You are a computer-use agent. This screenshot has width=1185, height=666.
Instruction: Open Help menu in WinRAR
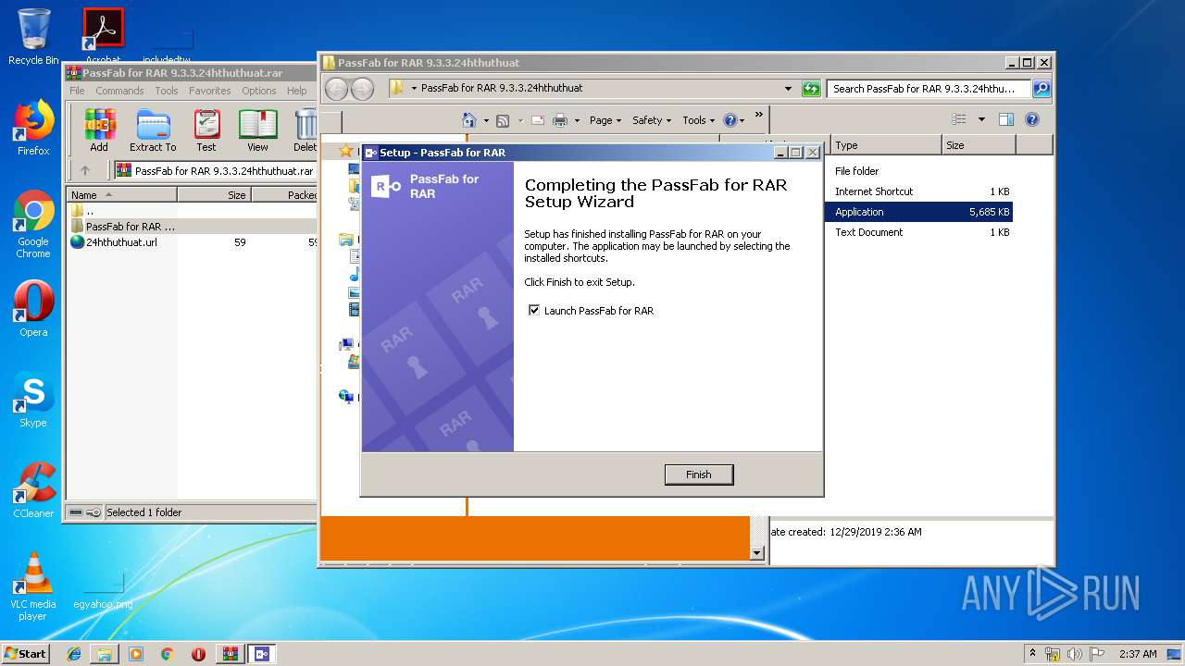(297, 91)
